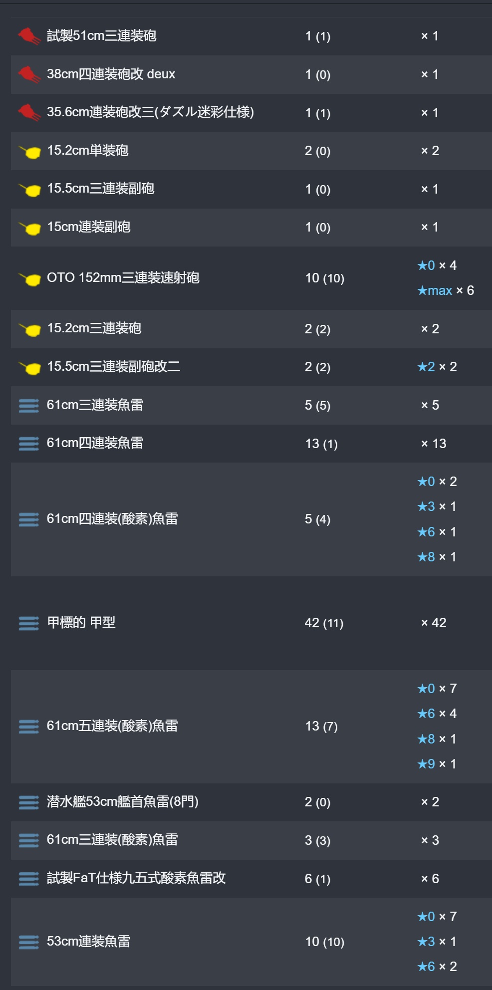The image size is (492, 990).
Task: Select the 試製FaT仕様九五式酸素魚雷改 name
Action: tap(136, 878)
